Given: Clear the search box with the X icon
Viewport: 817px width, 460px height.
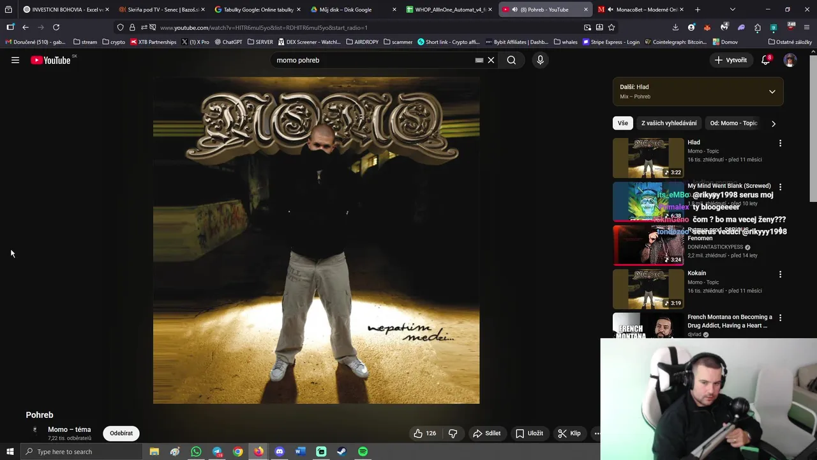Looking at the screenshot, I should [491, 60].
